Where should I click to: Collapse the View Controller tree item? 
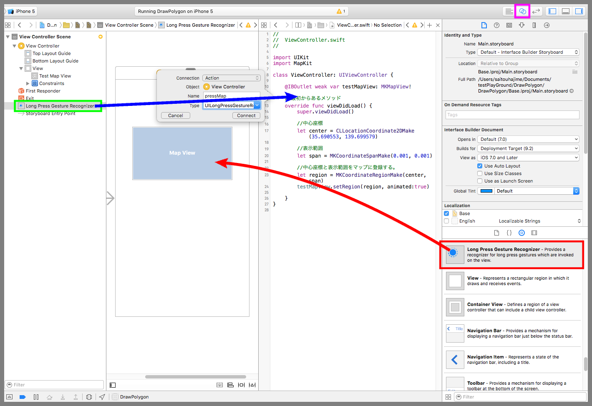coord(14,46)
